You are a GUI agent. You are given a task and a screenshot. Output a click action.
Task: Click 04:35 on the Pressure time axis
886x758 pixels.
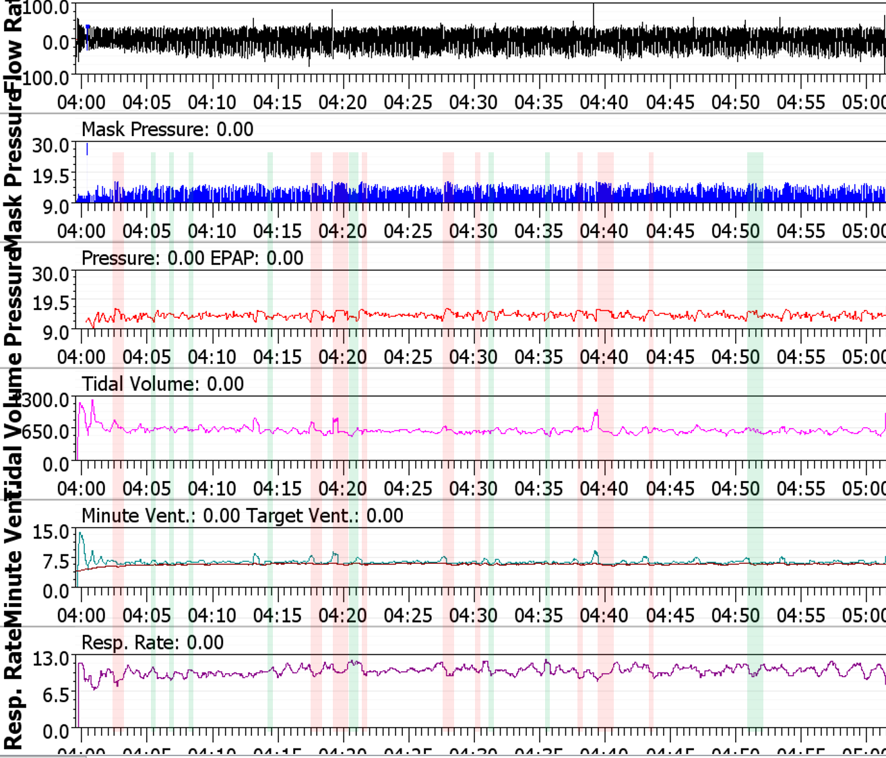pos(539,357)
